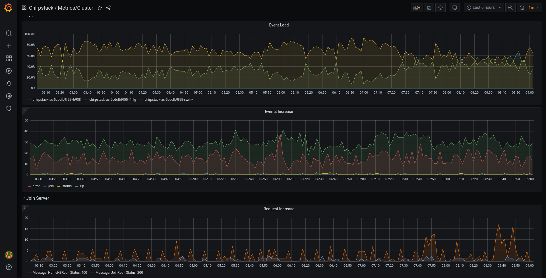Refresh the dashboard
Image resolution: width=546 pixels, height=278 pixels.
click(x=522, y=8)
